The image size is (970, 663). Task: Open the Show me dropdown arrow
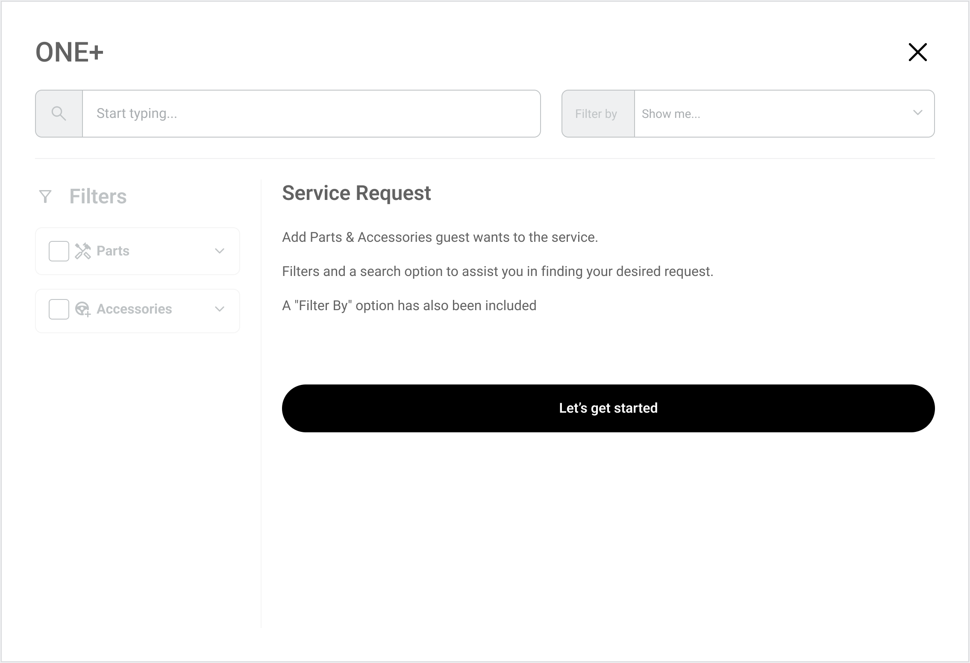(917, 113)
